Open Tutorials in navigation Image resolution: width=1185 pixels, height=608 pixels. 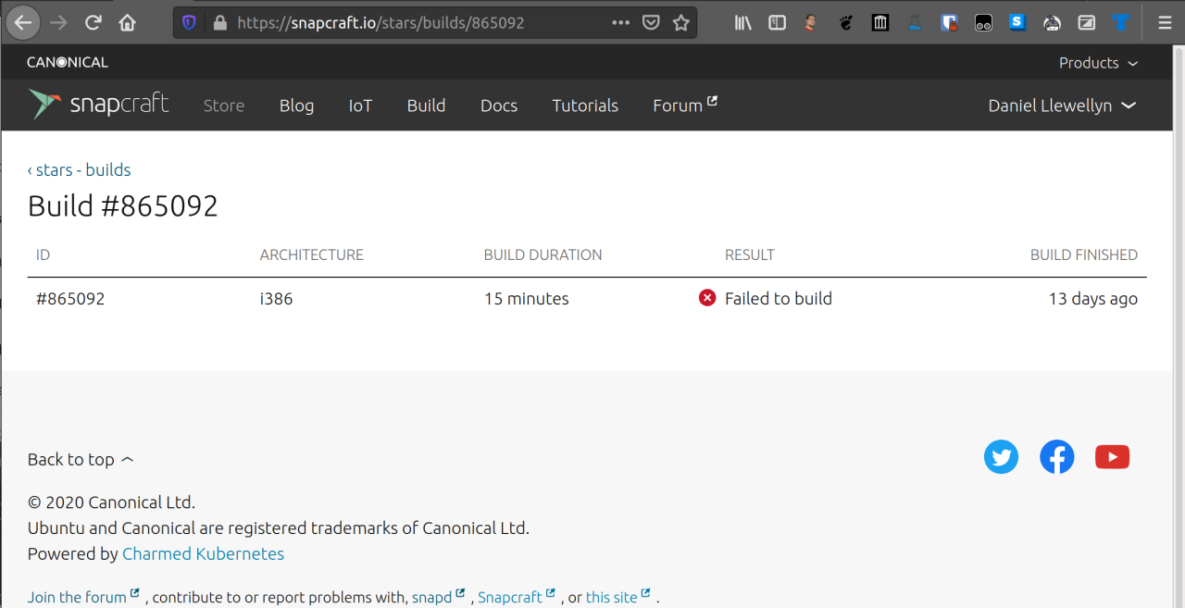pos(585,105)
